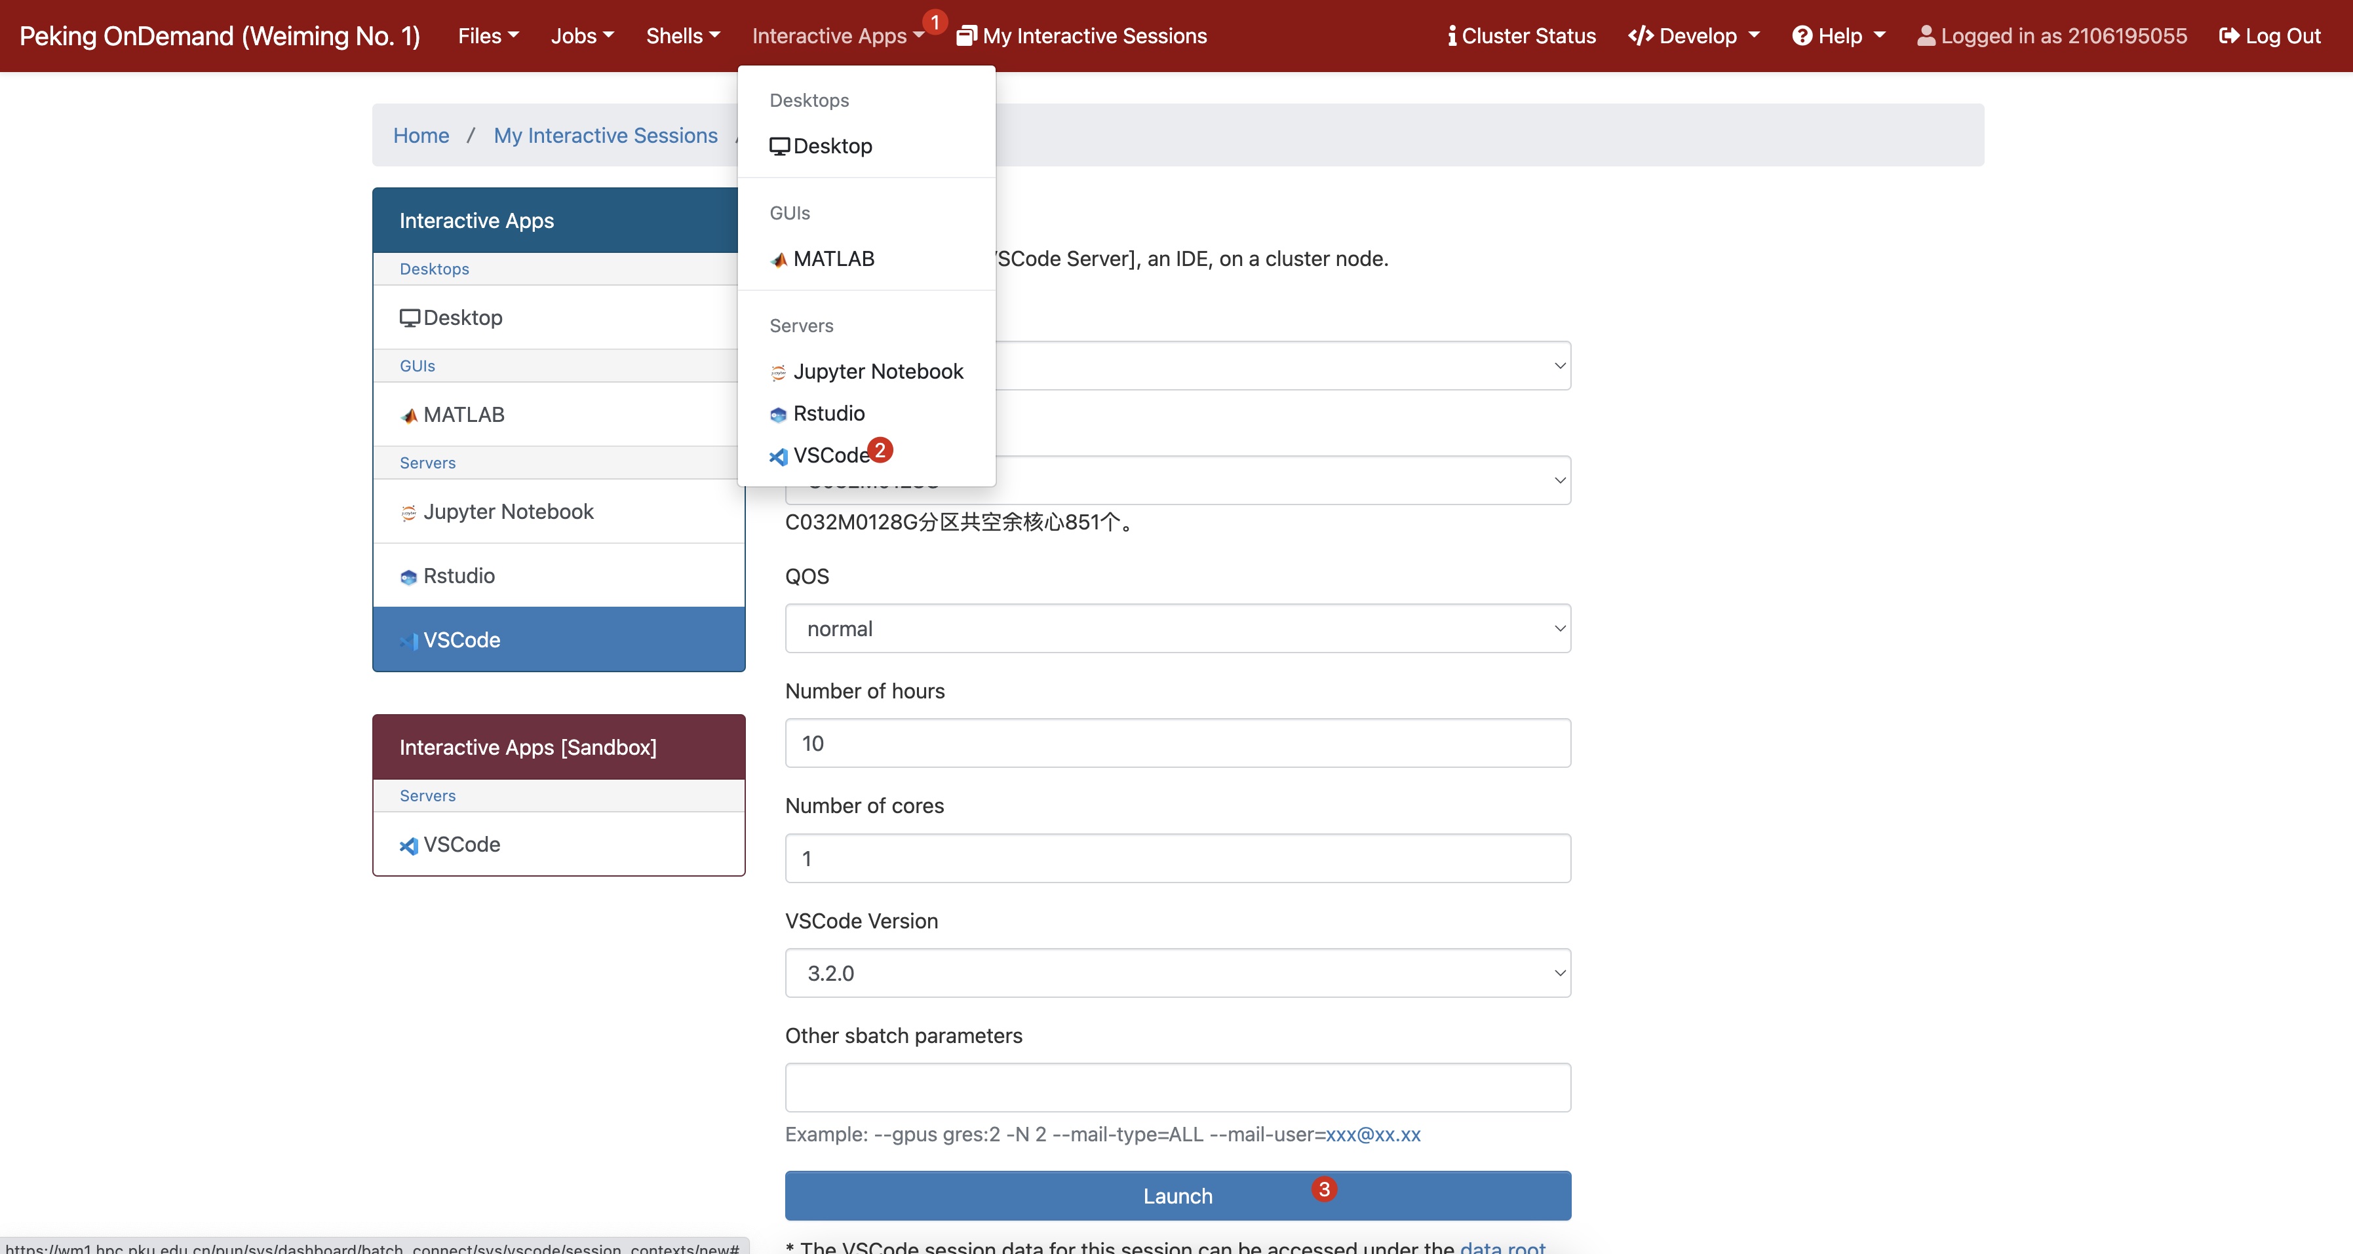
Task: Open the QOS normal dropdown
Action: pos(1177,628)
